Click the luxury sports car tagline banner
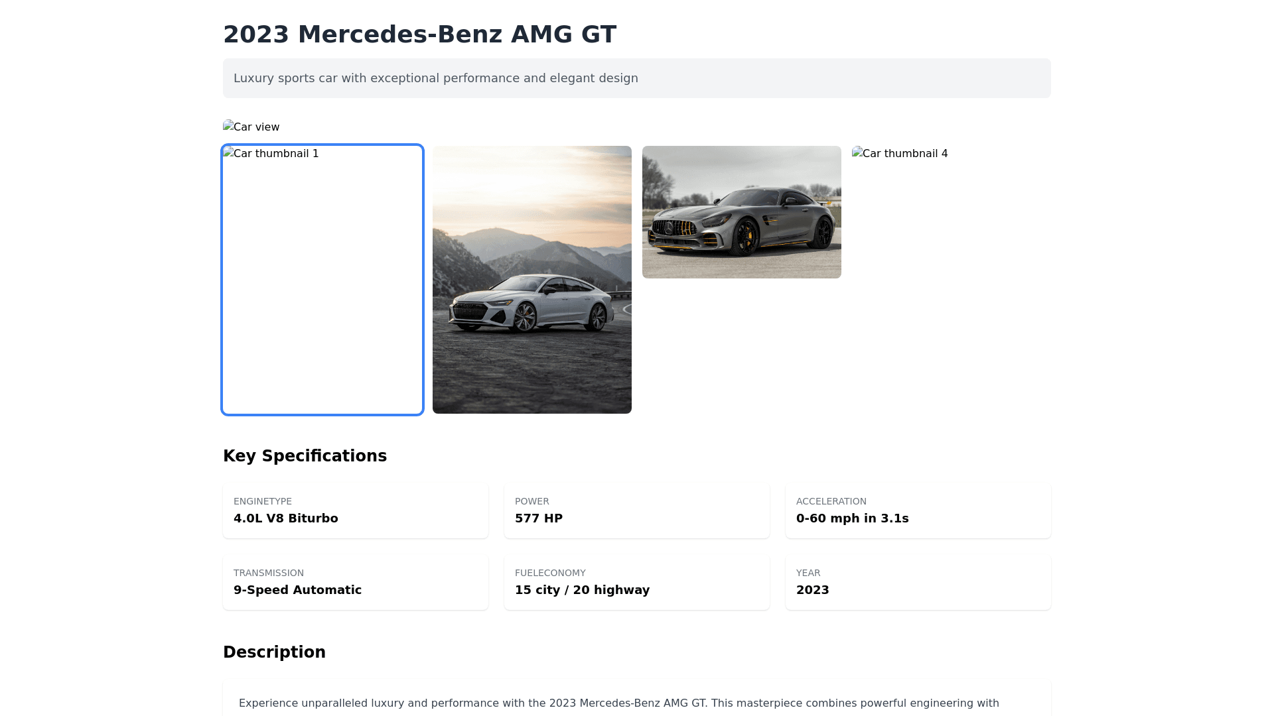Viewport: 1274px width, 716px height. tap(636, 78)
